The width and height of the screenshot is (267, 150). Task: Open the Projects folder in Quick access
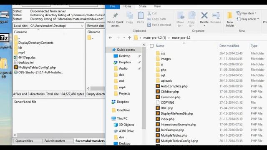tap(122, 93)
